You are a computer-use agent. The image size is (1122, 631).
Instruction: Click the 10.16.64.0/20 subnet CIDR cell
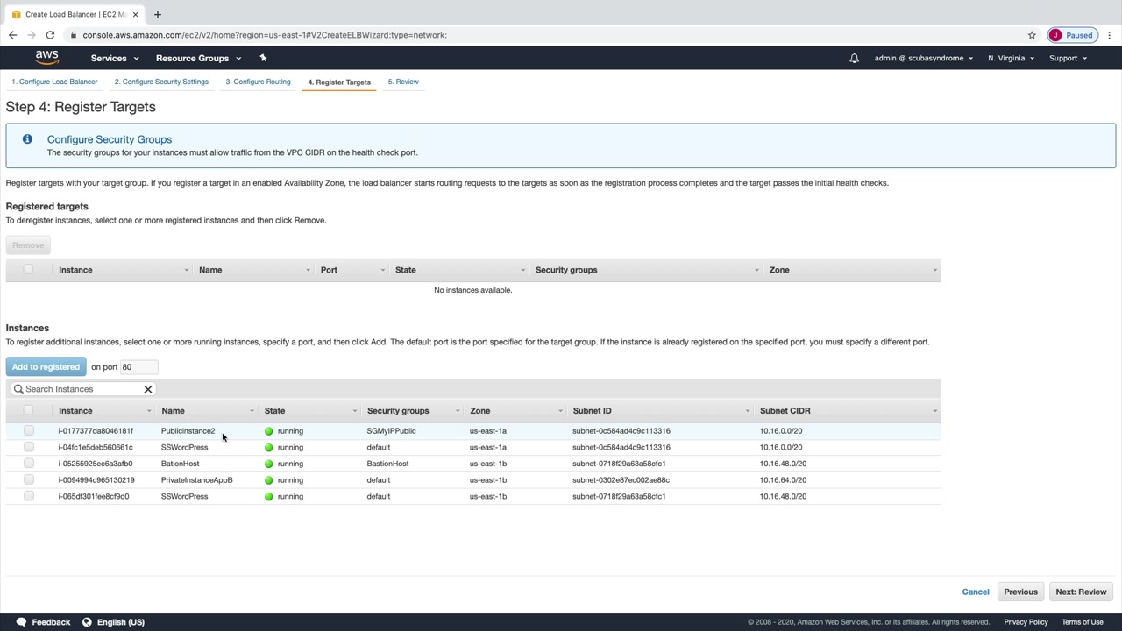click(783, 480)
